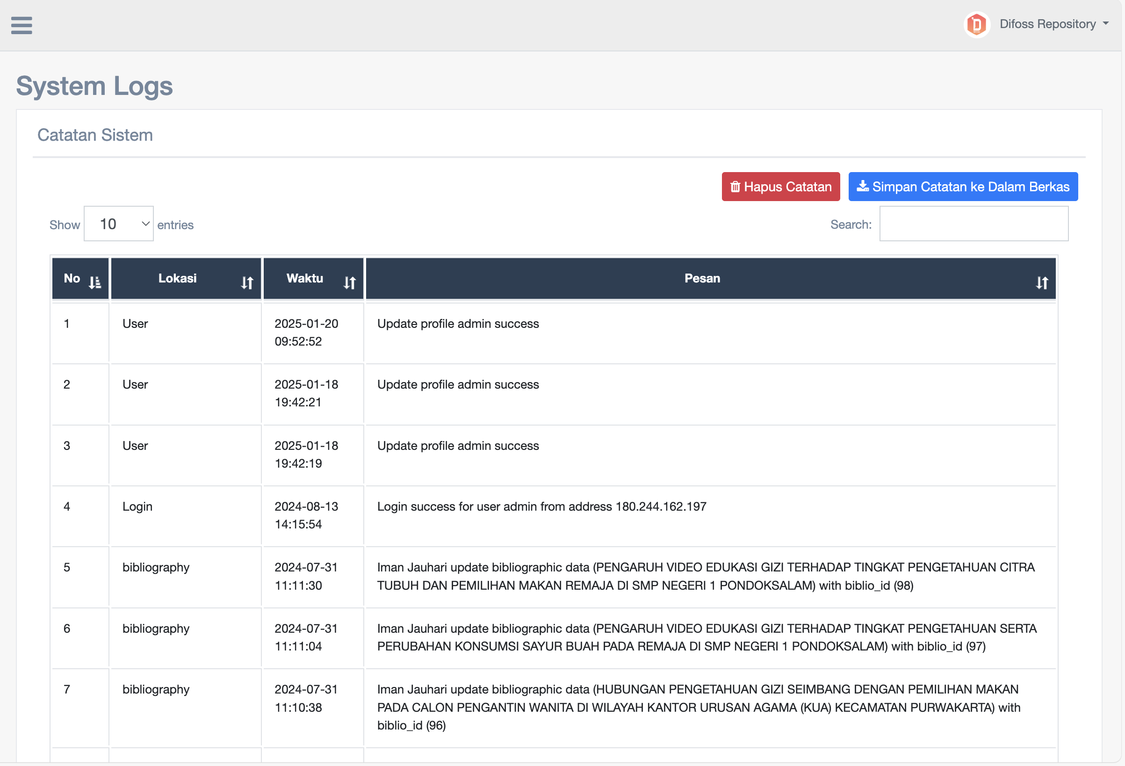Expand the Difoss Repository user dropdown

click(x=1047, y=24)
